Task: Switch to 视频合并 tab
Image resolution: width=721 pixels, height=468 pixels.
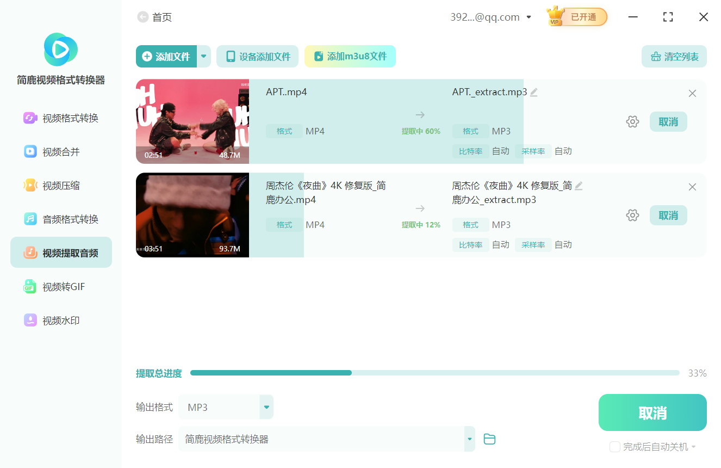Action: pyautogui.click(x=61, y=152)
